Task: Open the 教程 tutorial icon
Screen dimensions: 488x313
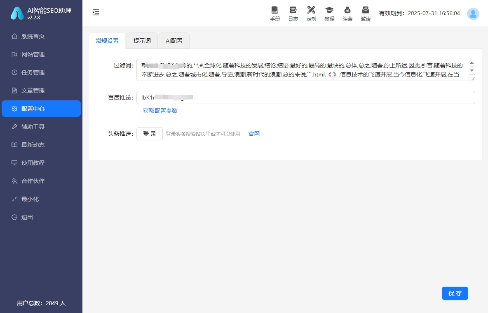Action: (329, 13)
